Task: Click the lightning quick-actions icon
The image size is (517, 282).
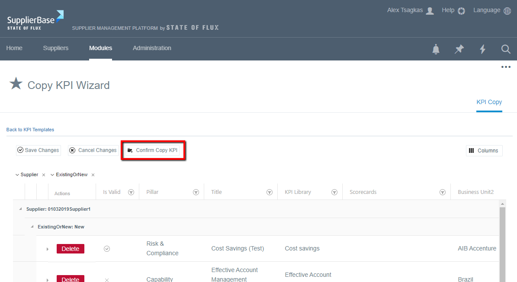Action: point(482,49)
